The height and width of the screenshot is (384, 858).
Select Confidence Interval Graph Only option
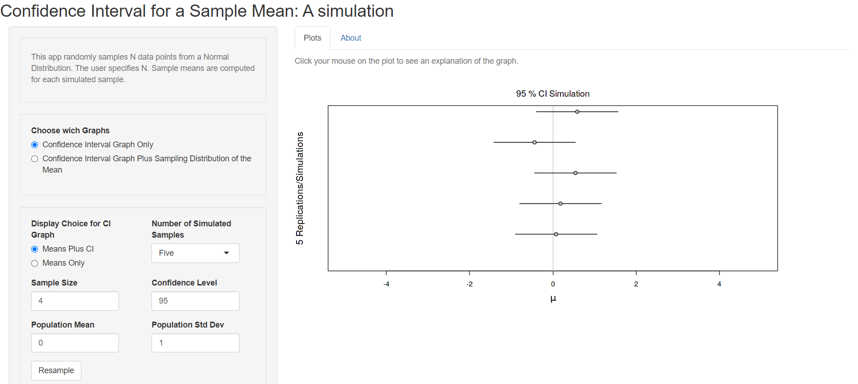tap(35, 145)
